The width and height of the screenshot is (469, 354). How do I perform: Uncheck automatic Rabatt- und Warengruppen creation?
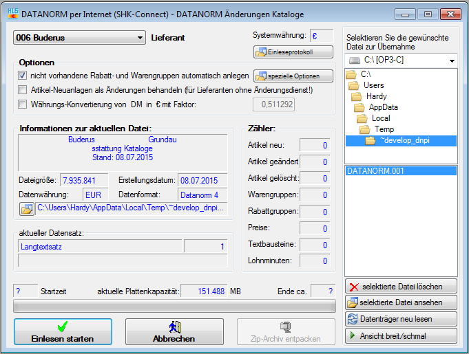23,76
